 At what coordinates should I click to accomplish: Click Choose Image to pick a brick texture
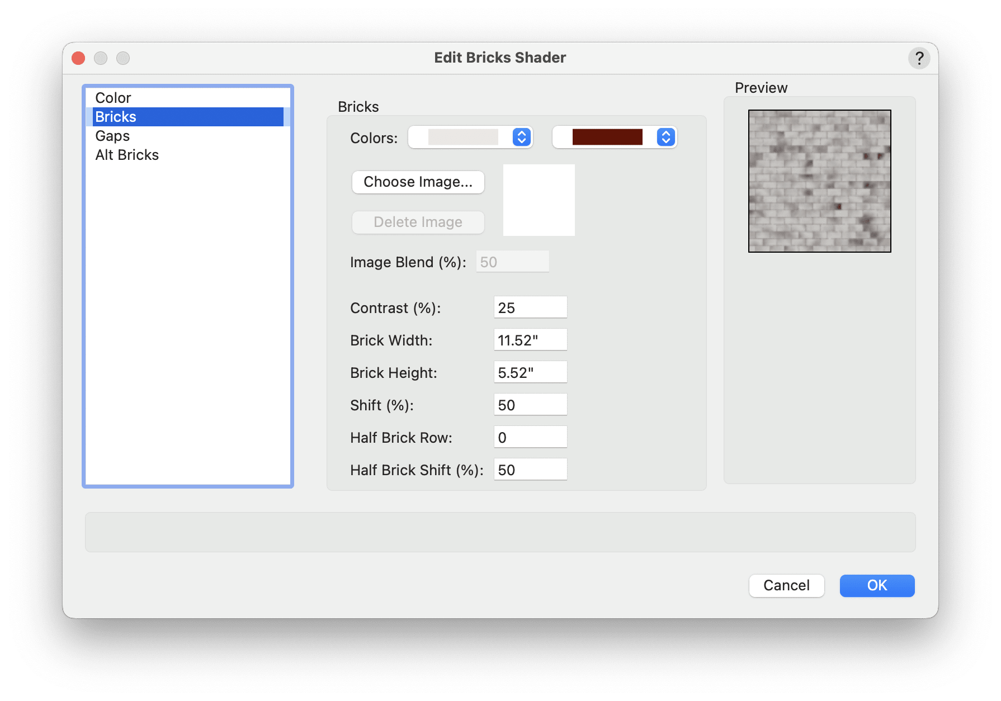pyautogui.click(x=418, y=182)
